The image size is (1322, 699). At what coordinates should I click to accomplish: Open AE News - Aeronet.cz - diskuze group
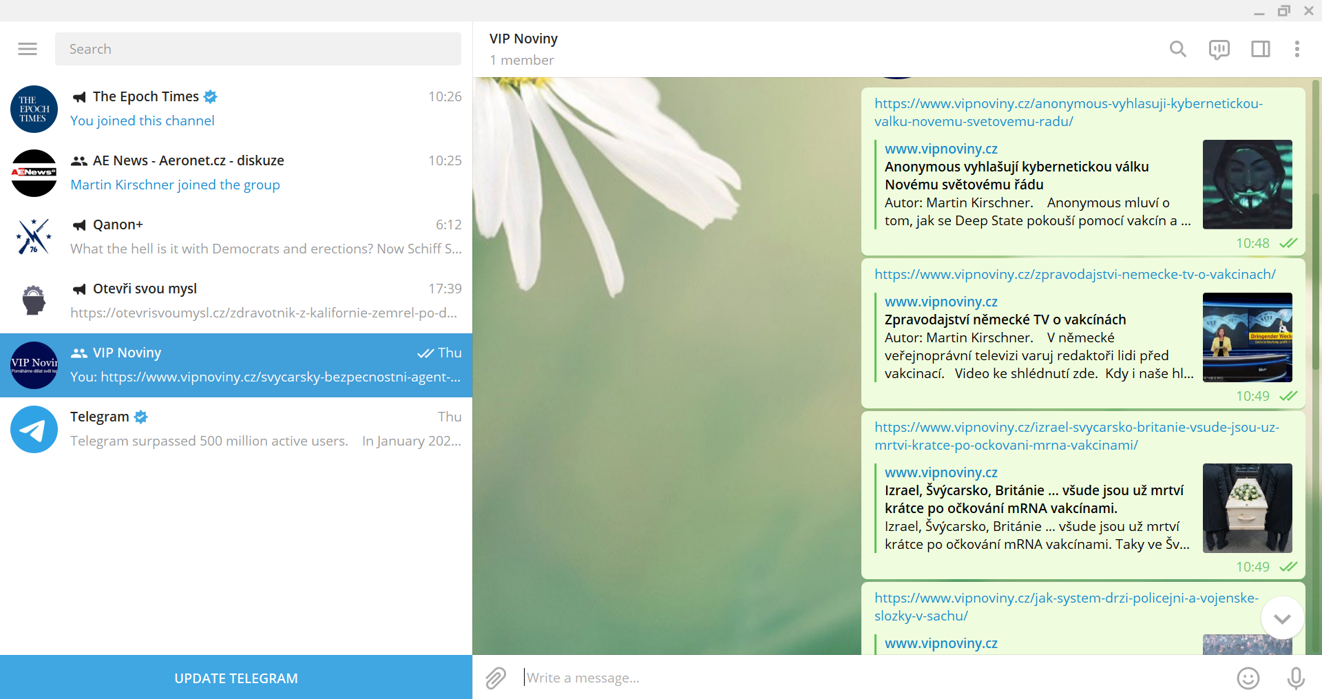click(x=236, y=173)
